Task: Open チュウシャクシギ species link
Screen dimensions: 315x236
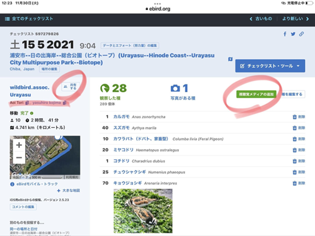Action: click(130, 172)
